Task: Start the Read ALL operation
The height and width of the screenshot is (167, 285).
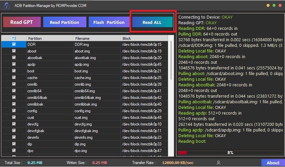Action: coord(152,22)
